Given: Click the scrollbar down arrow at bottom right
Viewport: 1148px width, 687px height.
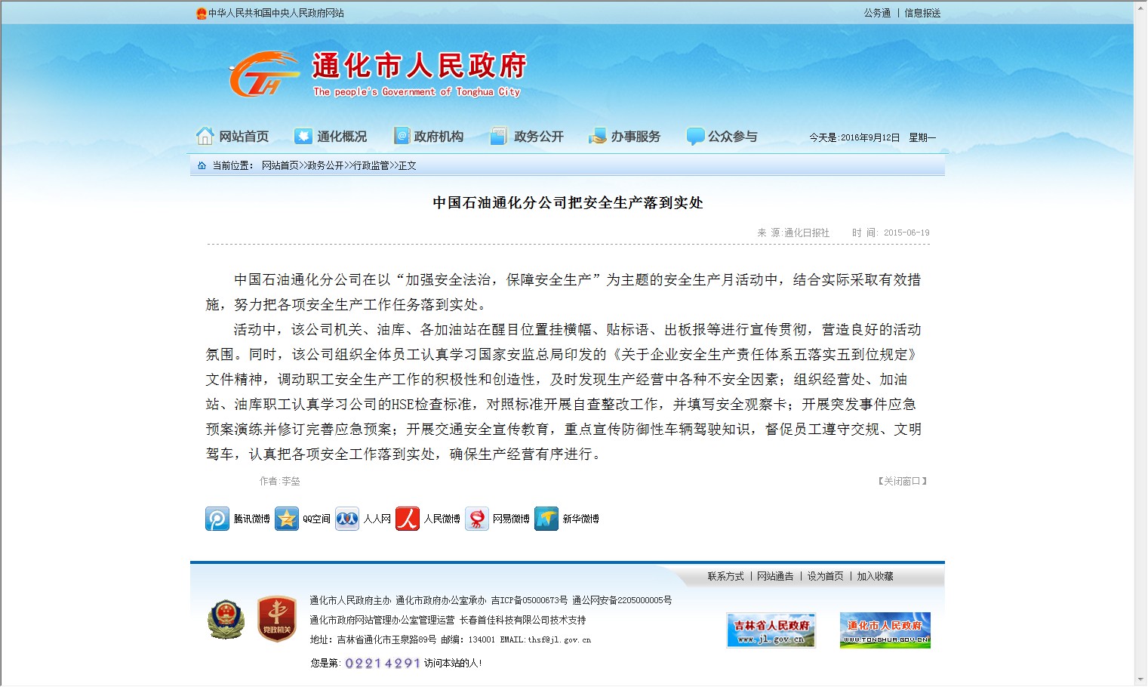Looking at the screenshot, I should click(1140, 679).
